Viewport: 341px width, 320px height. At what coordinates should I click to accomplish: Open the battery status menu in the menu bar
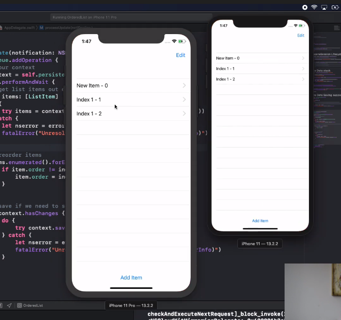(x=335, y=8)
